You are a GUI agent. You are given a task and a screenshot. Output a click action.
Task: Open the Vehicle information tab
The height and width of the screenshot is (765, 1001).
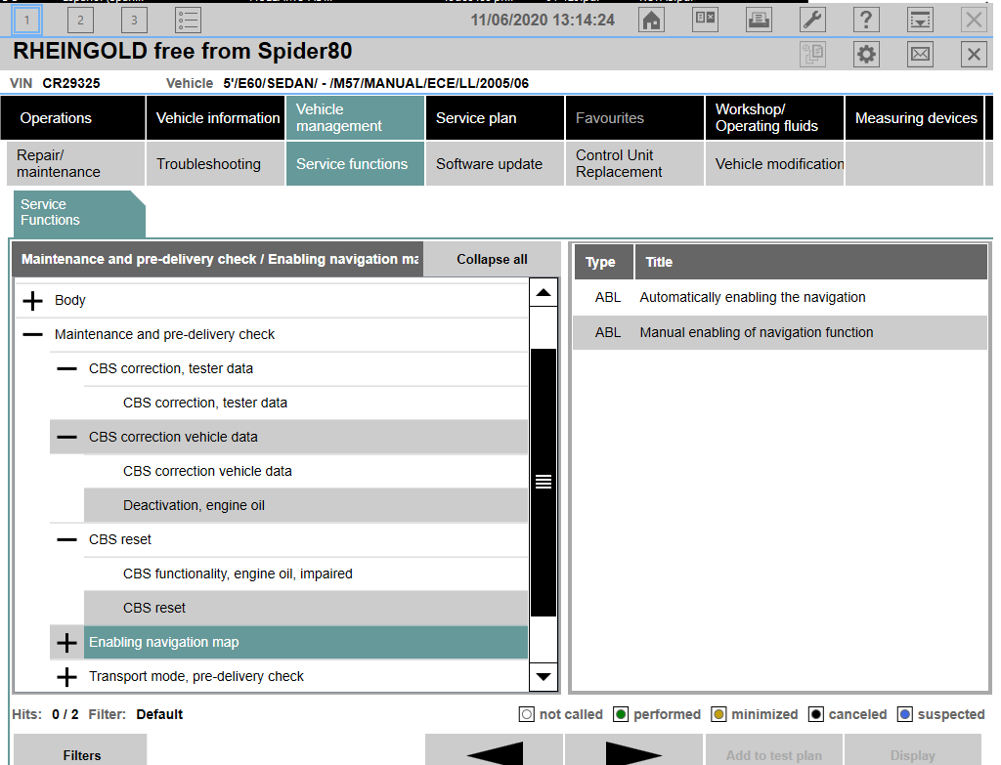[x=216, y=118]
